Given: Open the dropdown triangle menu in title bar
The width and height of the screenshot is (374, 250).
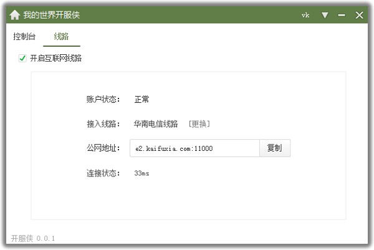Looking at the screenshot, I should click(325, 15).
